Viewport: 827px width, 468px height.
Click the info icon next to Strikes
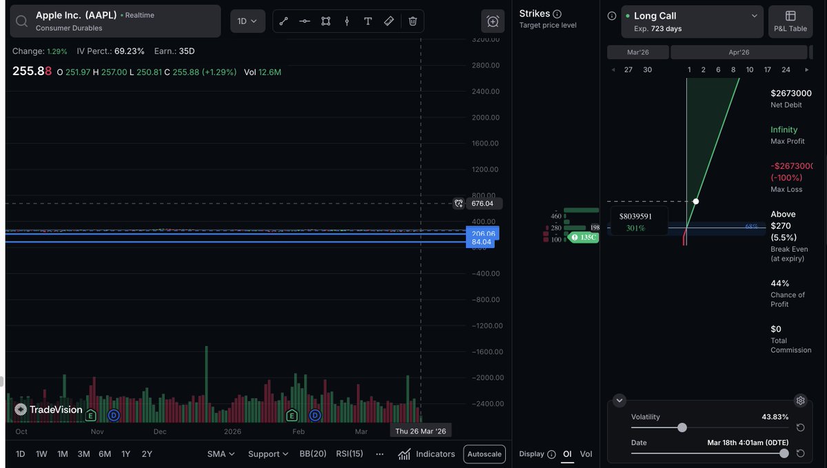(x=557, y=14)
